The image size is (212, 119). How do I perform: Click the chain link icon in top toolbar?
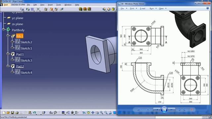[x=62, y=9]
